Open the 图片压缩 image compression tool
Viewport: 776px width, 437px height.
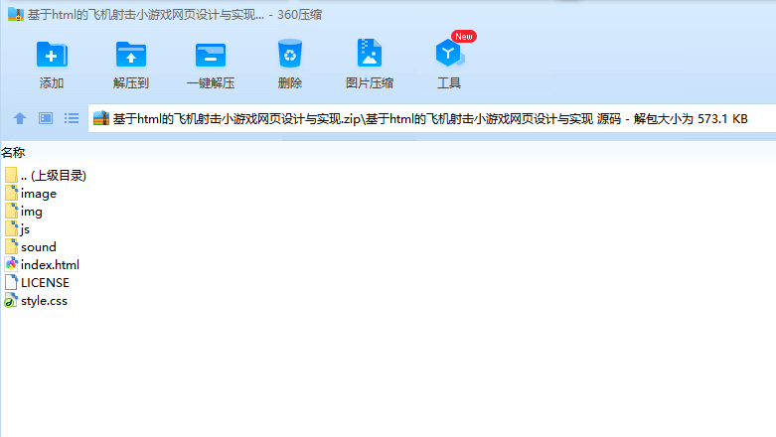[x=370, y=65]
